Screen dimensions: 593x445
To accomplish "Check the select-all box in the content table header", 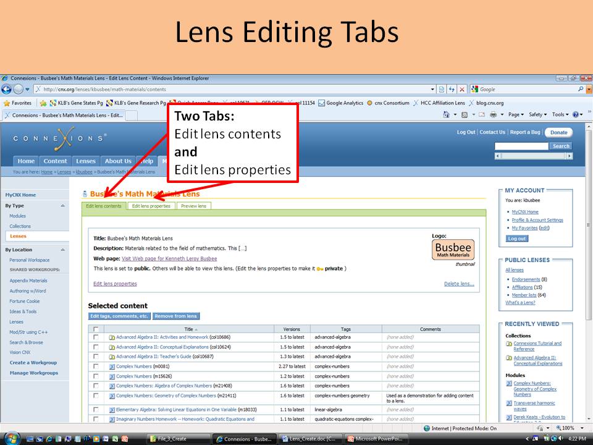I will 96,329.
